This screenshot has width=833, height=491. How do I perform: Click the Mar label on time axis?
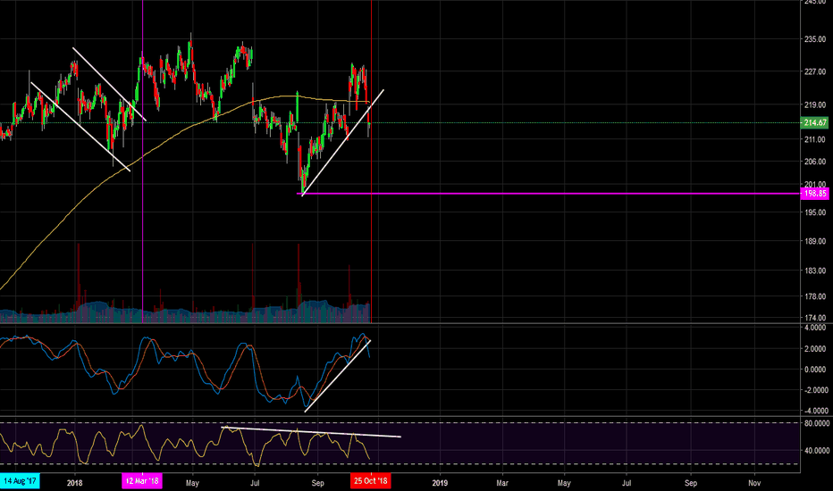[502, 483]
